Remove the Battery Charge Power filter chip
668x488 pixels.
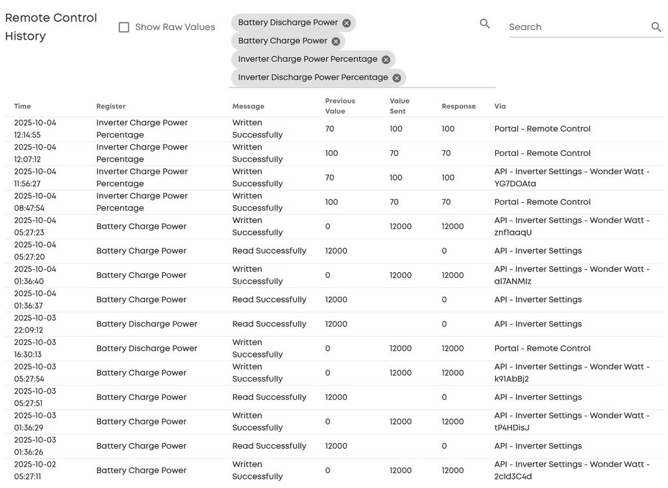click(335, 41)
